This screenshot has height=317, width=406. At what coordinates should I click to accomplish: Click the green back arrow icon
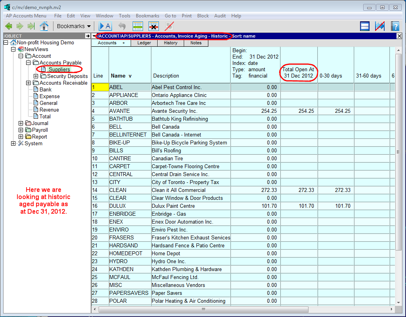click(8, 26)
